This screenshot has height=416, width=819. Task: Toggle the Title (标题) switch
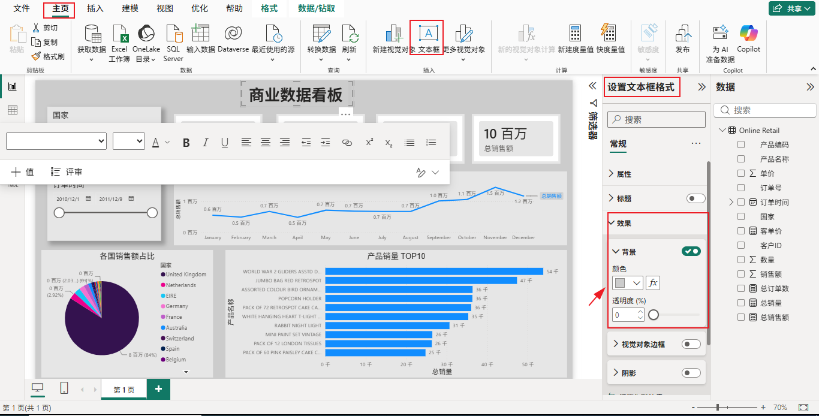tap(695, 198)
